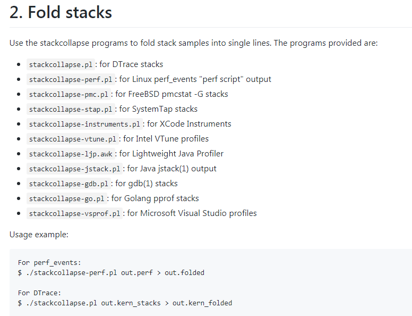Select the stackcollapse.pl code label
The height and width of the screenshot is (316, 412).
(61, 64)
